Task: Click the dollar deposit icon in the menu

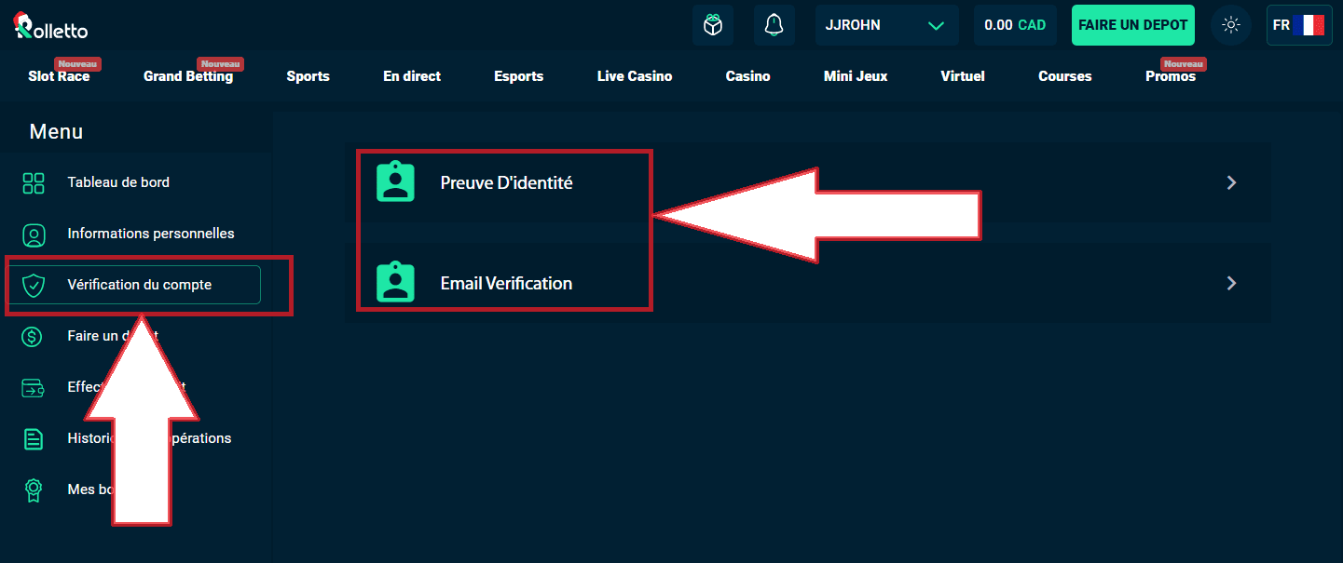Action: (33, 337)
